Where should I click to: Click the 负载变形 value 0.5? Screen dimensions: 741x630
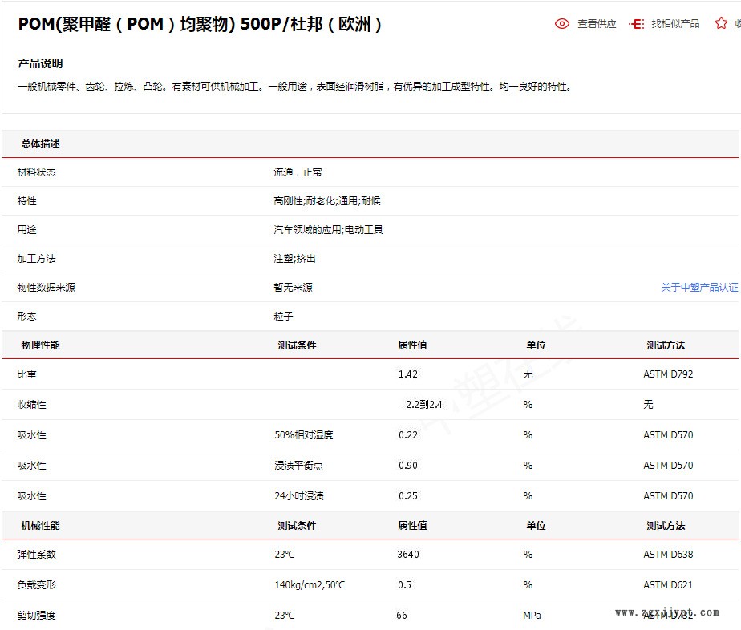pos(404,584)
